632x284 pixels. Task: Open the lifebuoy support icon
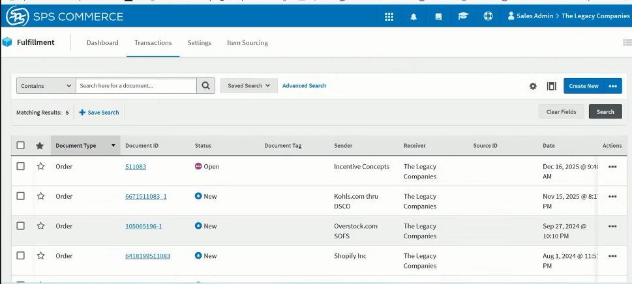[x=488, y=16]
